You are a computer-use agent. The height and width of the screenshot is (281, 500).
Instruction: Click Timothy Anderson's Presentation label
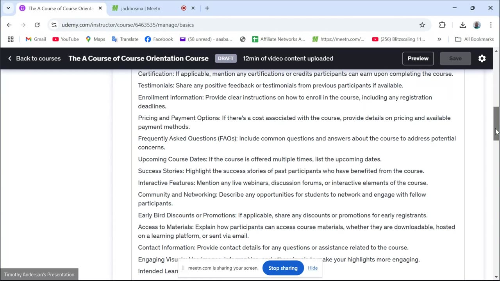coord(39,275)
